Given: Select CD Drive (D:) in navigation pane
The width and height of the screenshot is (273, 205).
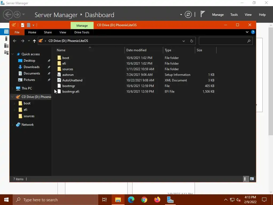Looking at the screenshot, I should (33, 97).
